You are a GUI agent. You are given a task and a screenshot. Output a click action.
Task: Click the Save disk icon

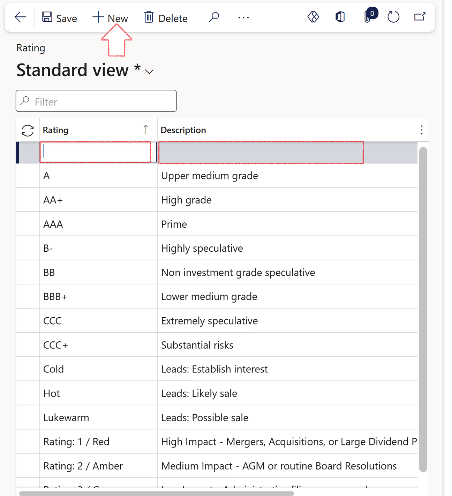click(x=47, y=17)
